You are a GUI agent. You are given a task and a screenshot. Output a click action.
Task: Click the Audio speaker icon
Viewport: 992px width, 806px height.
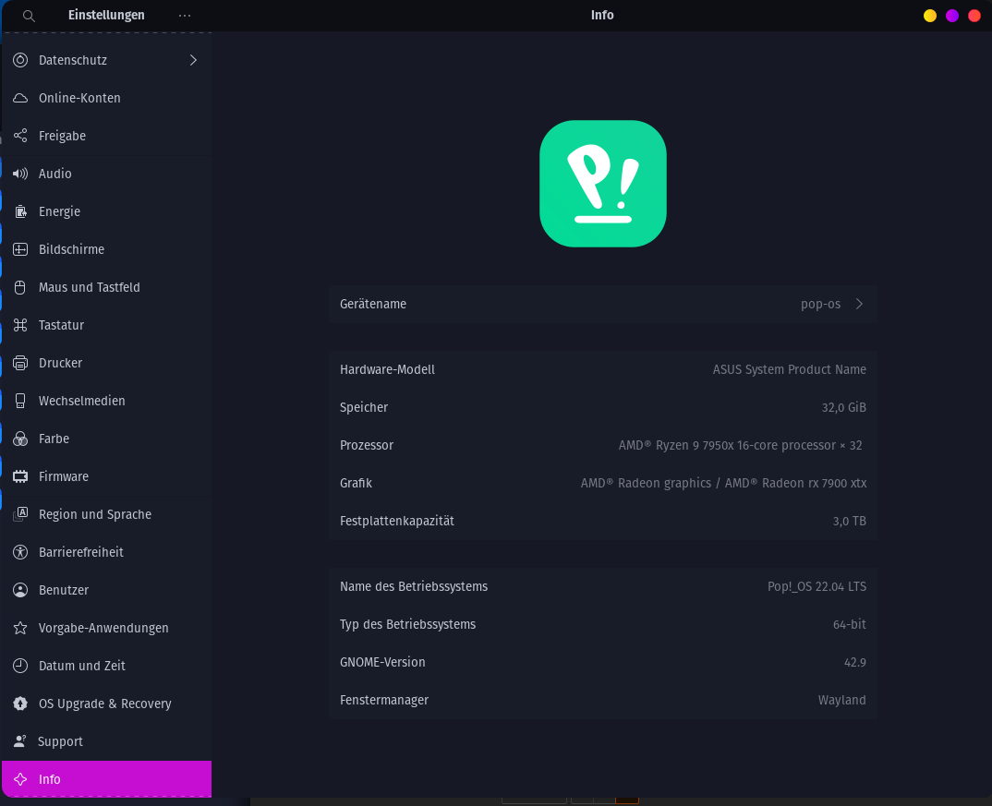click(x=20, y=174)
